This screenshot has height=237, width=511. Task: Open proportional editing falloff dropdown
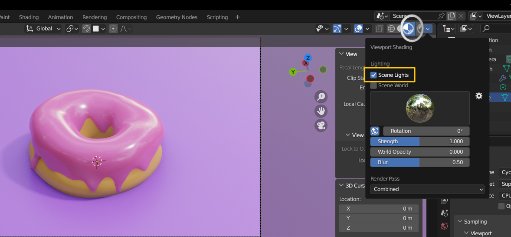125,29
